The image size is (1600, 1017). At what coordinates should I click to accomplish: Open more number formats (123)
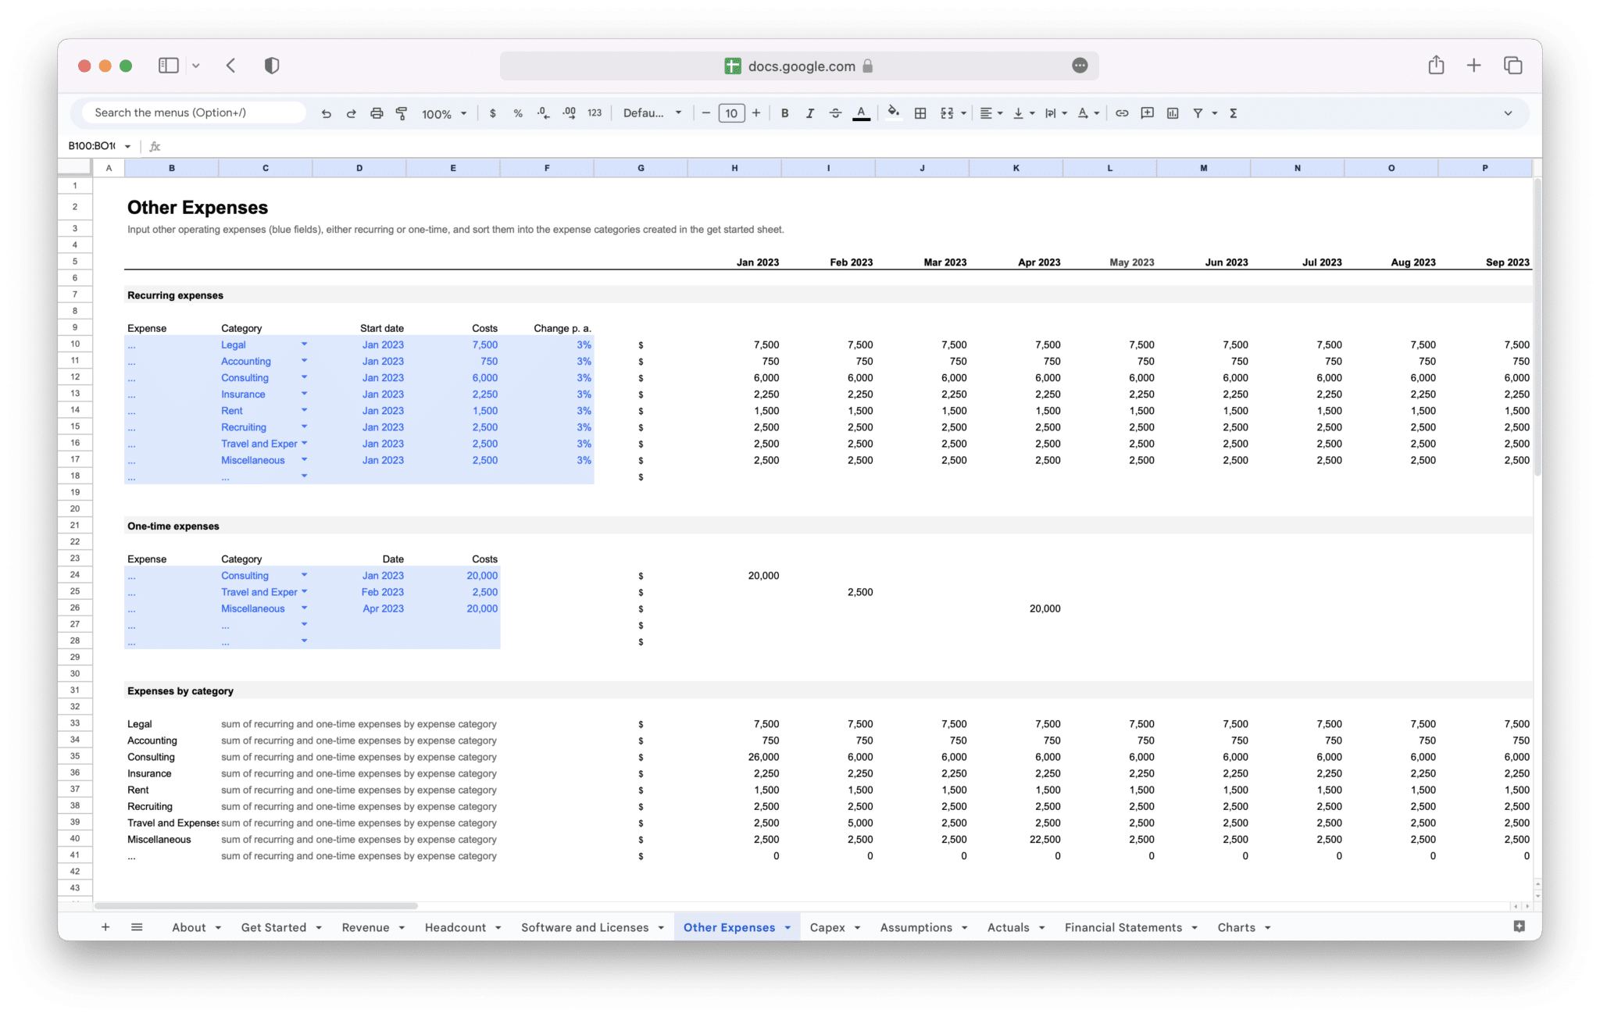(595, 113)
